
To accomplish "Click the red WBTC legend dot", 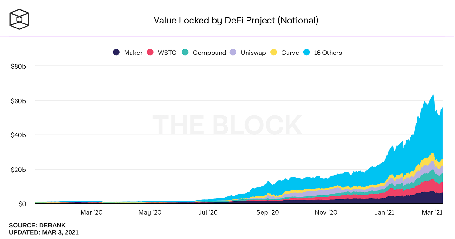I will [151, 53].
